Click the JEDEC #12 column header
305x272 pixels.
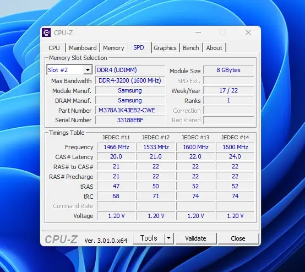tap(156, 138)
